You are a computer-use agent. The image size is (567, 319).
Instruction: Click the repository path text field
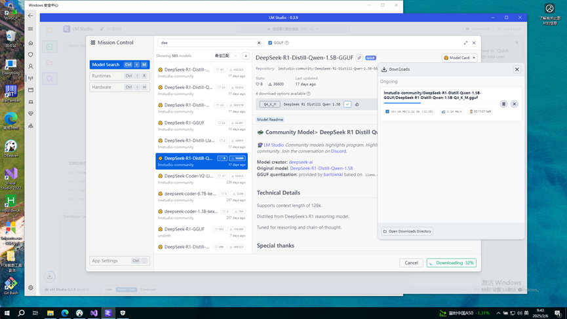tap(327, 68)
